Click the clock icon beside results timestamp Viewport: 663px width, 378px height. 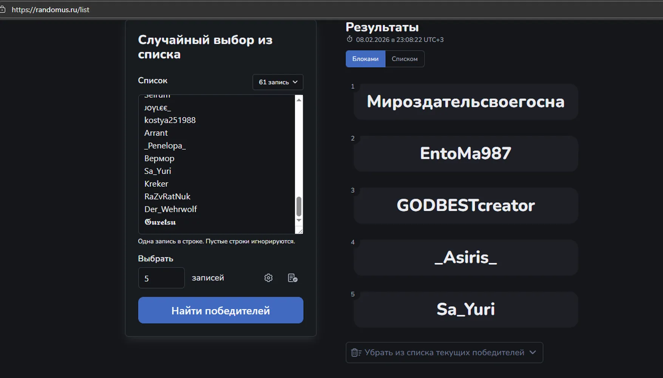(x=349, y=39)
